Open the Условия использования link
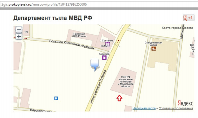This screenshot has width=198, height=118. pos(176,108)
